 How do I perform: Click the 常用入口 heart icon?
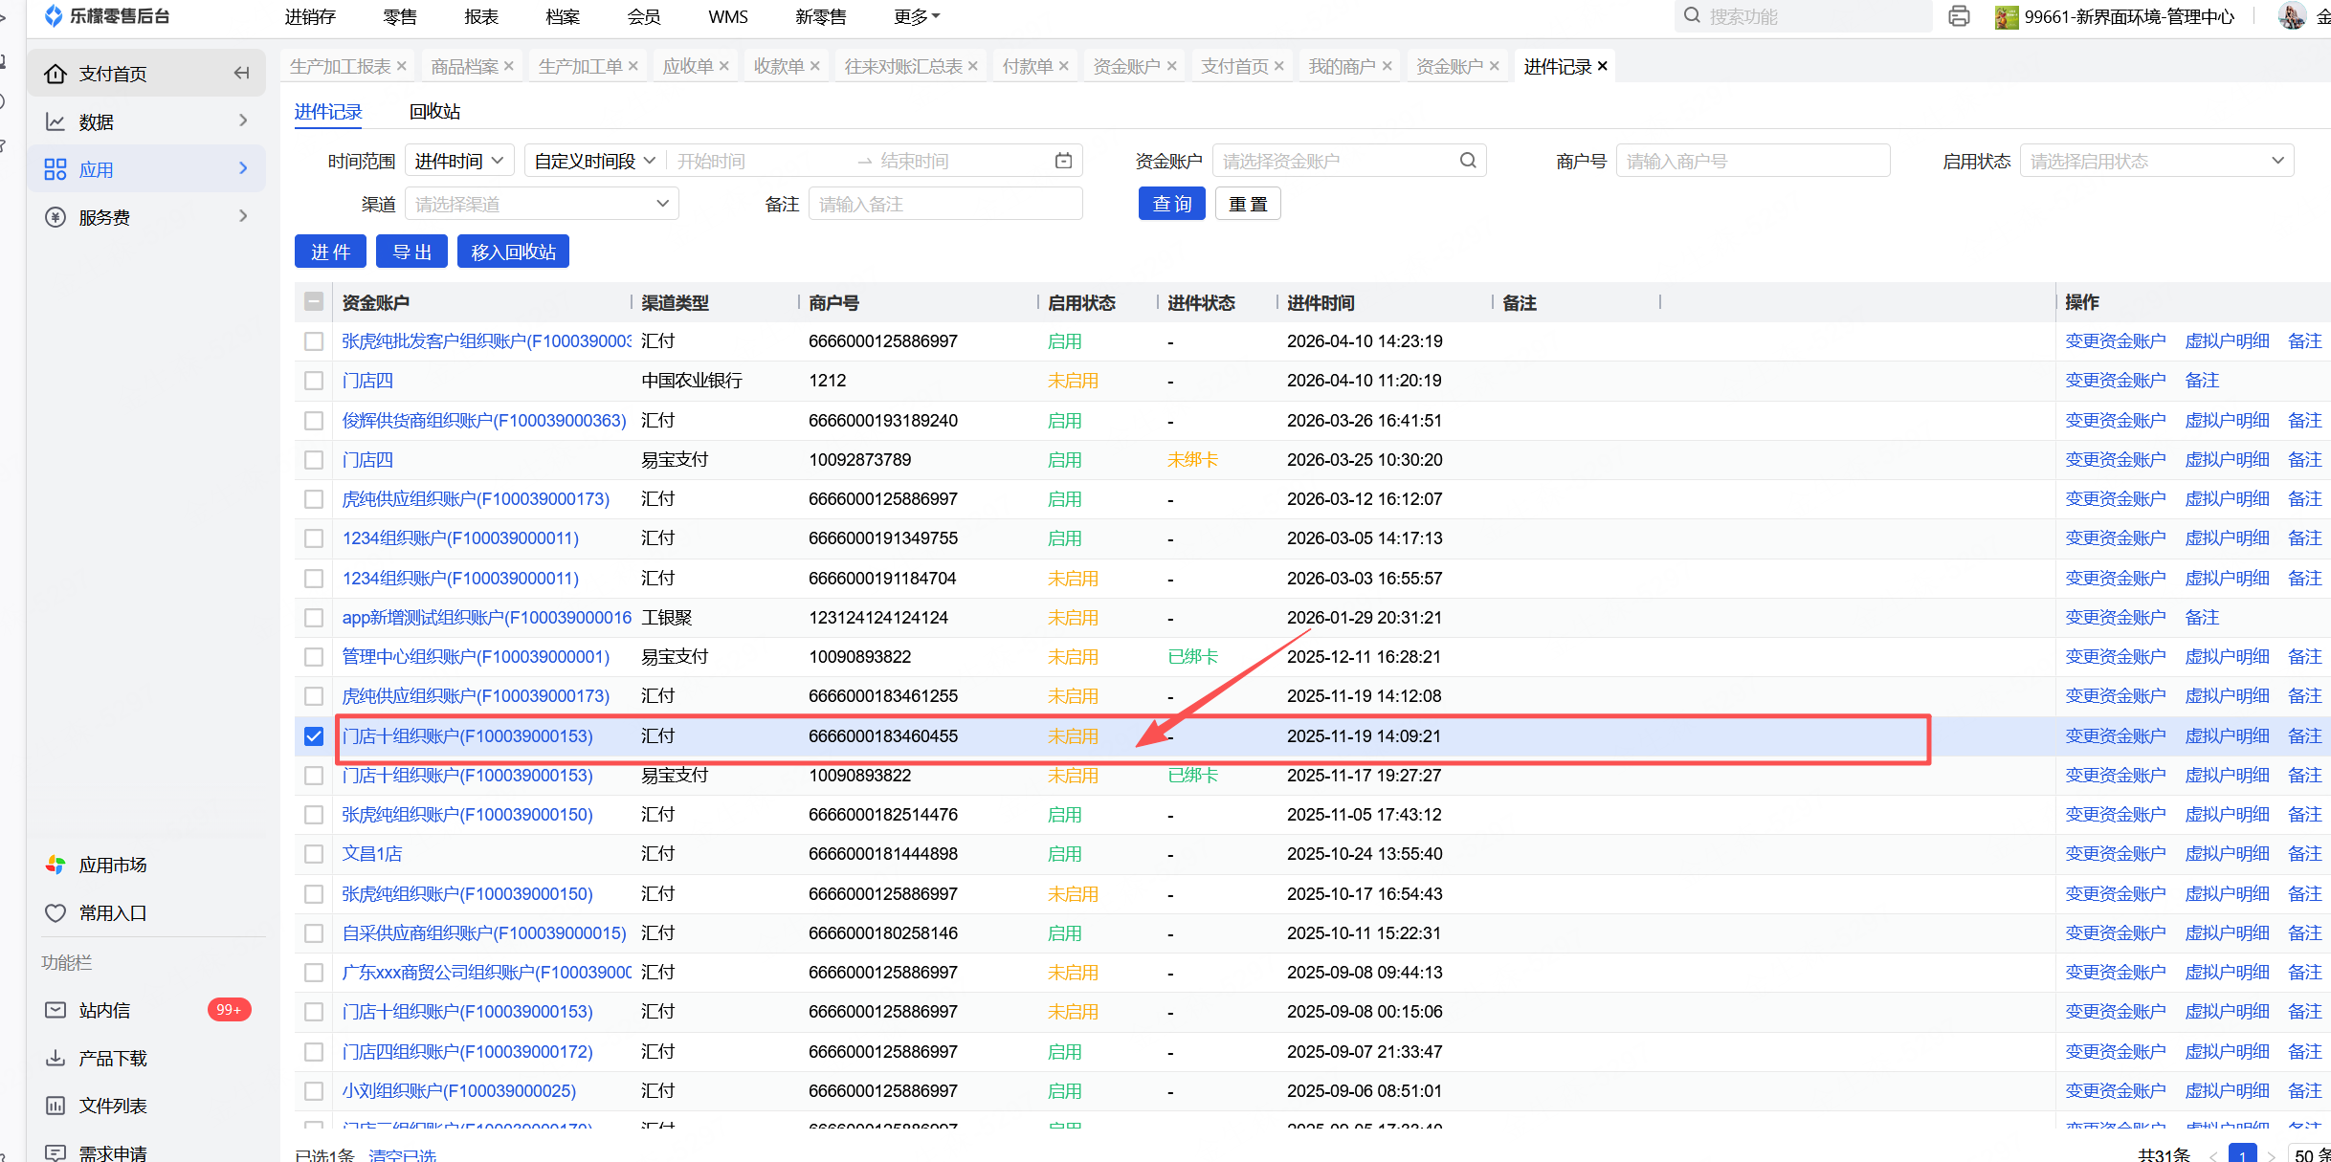[55, 912]
